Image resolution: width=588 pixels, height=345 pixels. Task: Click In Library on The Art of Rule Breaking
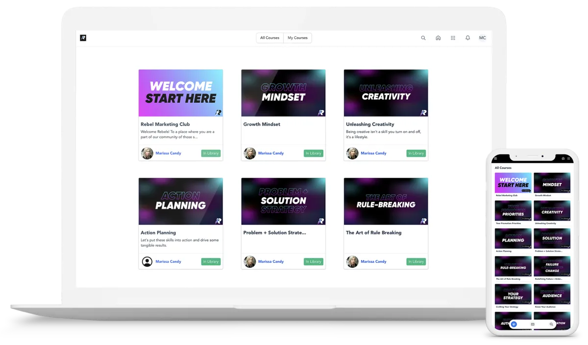pos(416,261)
